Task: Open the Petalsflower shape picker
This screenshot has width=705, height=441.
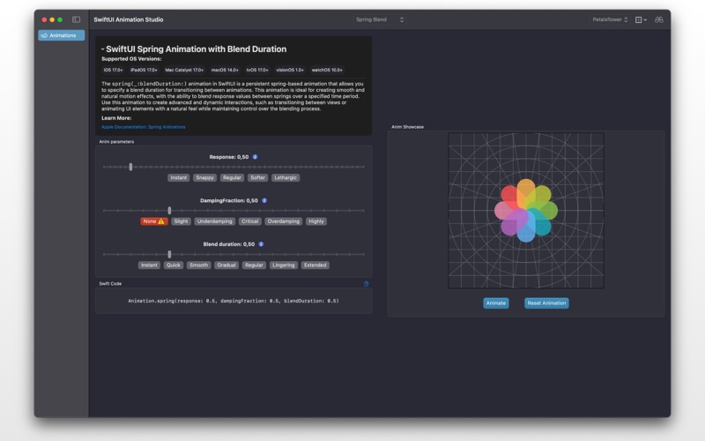Action: coord(610,19)
